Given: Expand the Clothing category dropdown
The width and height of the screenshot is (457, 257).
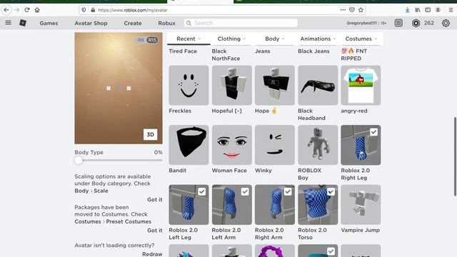Looking at the screenshot, I should click(x=231, y=39).
